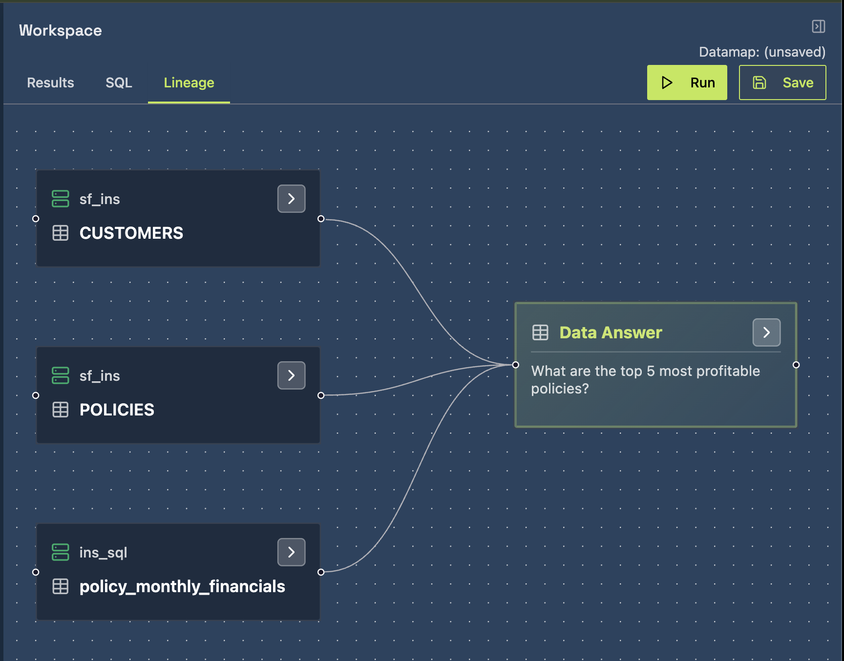Click database icon in the POLICIES node

point(61,375)
